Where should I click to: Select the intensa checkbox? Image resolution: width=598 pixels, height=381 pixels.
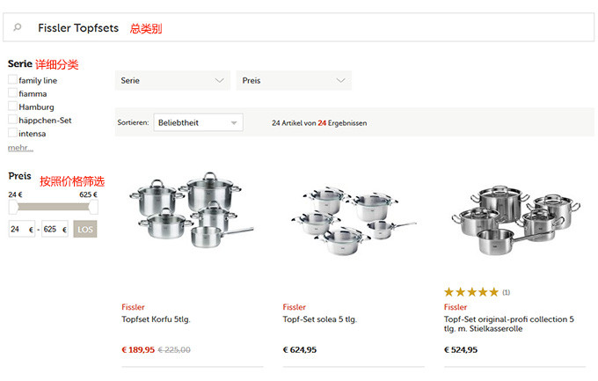[12, 133]
